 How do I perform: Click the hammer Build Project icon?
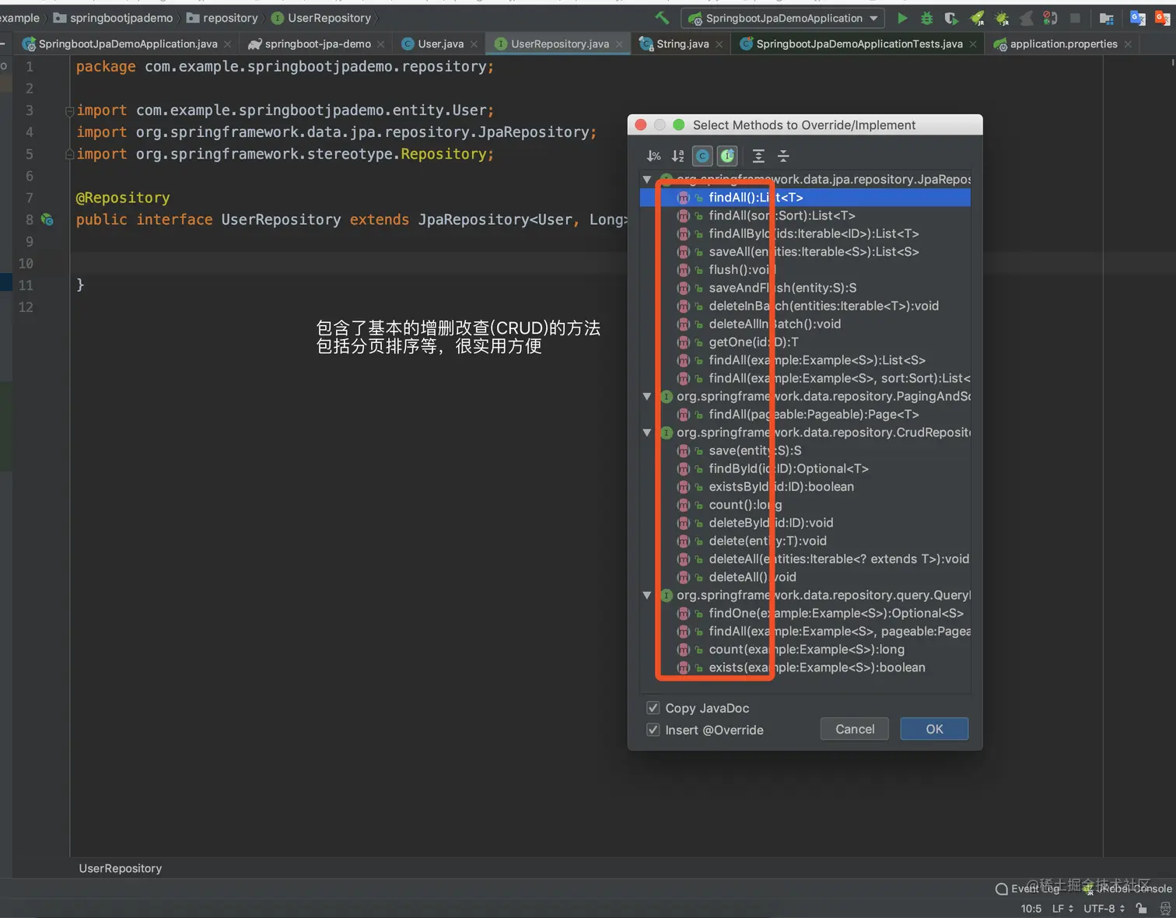point(662,18)
